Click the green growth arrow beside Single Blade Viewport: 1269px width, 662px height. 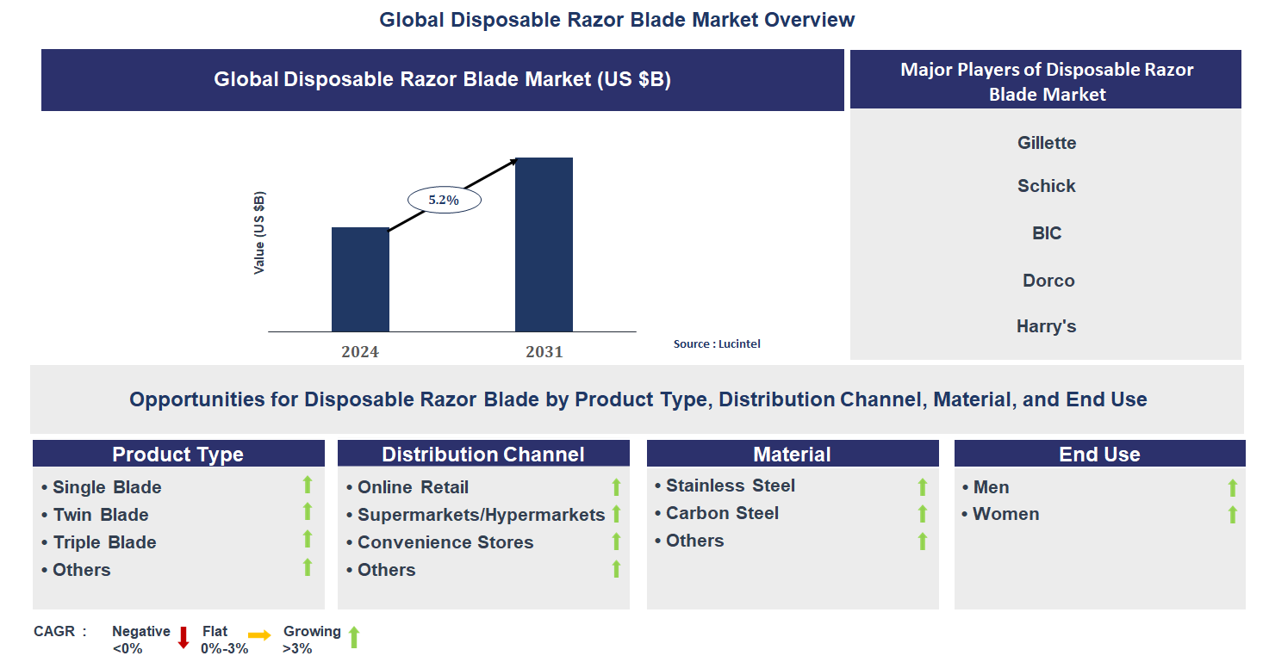click(307, 486)
